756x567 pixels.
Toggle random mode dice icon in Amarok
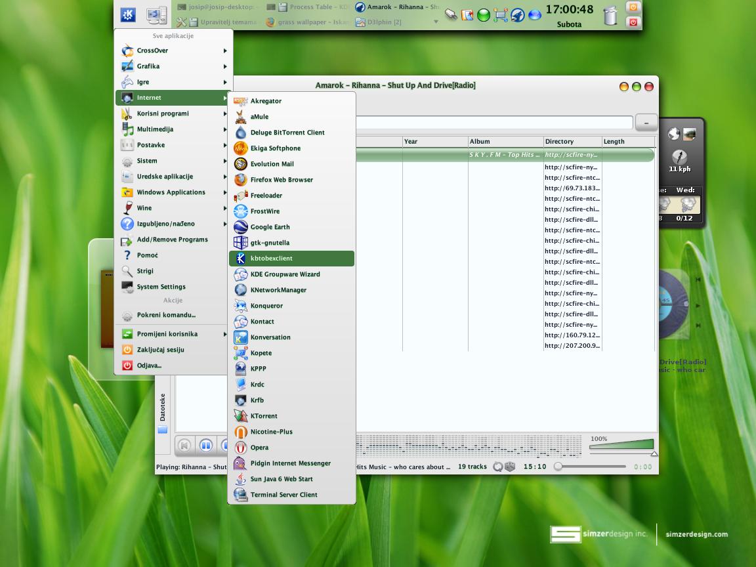(x=510, y=467)
